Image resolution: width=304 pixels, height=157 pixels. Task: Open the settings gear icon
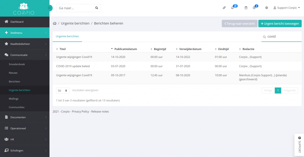click(x=267, y=8)
